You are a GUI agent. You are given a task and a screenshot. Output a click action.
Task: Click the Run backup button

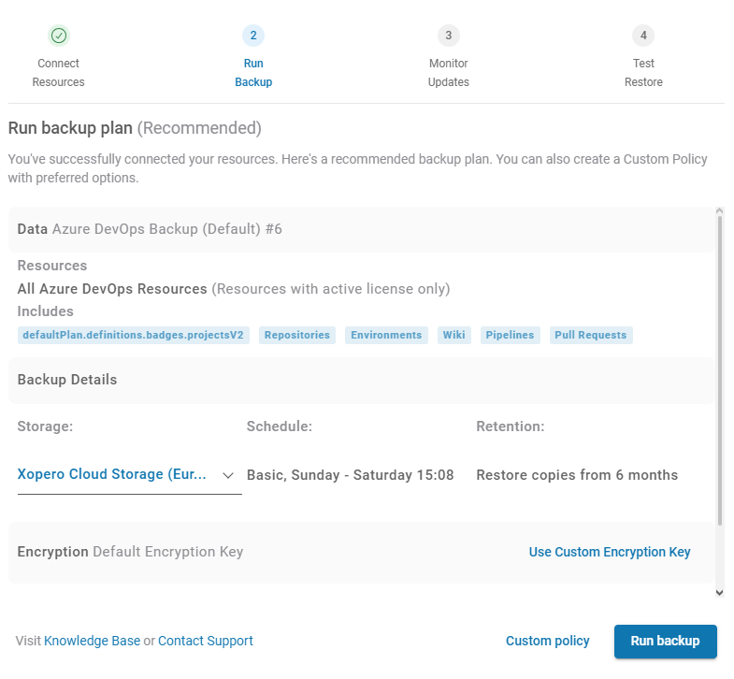coord(665,641)
